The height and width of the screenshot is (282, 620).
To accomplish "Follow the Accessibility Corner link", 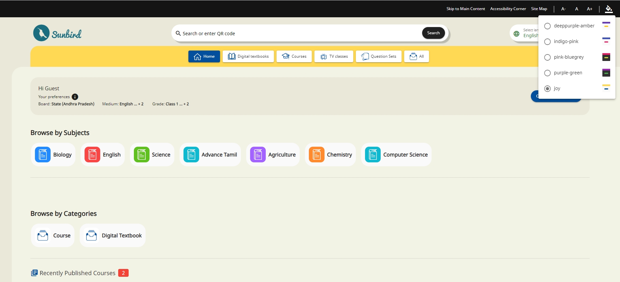I will pyautogui.click(x=508, y=9).
